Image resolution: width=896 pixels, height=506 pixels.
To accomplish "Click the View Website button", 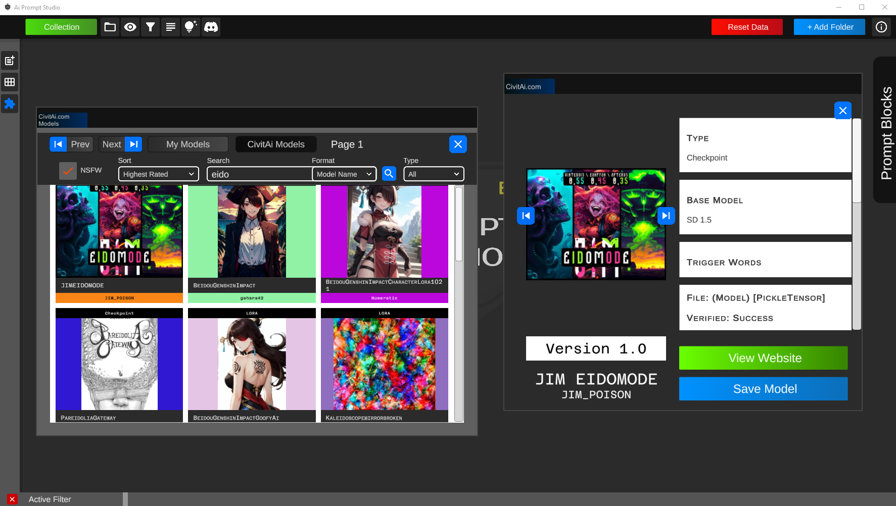I will click(x=763, y=358).
